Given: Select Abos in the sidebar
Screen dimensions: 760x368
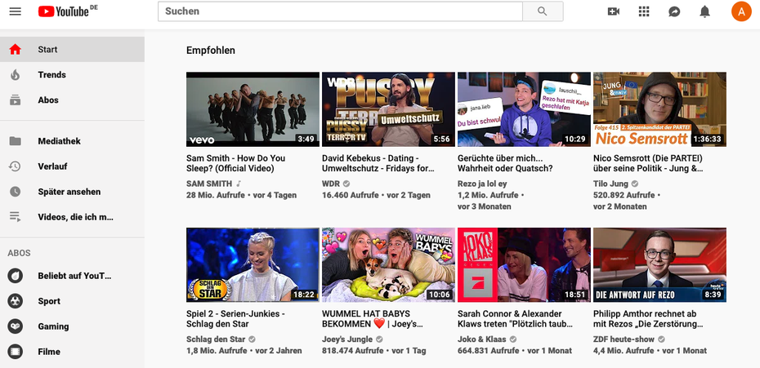Looking at the screenshot, I should tap(72, 100).
